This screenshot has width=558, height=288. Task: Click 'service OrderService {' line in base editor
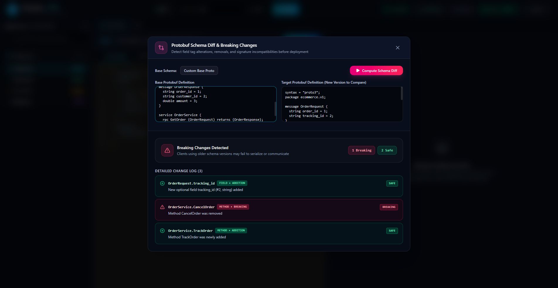coord(180,115)
